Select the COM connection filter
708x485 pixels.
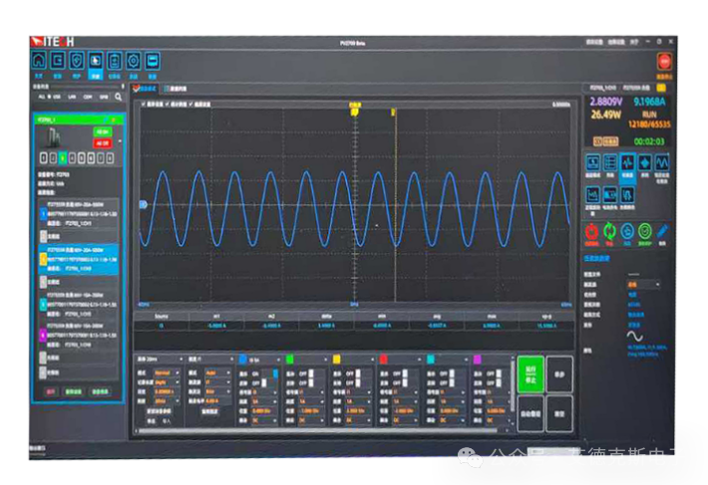click(88, 97)
